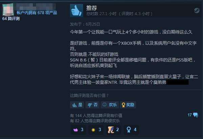Image resolution: width=203 pixels, height=139 pixels.
Task: Click the thumbs-down icon on 否 button
Action: 90,105
